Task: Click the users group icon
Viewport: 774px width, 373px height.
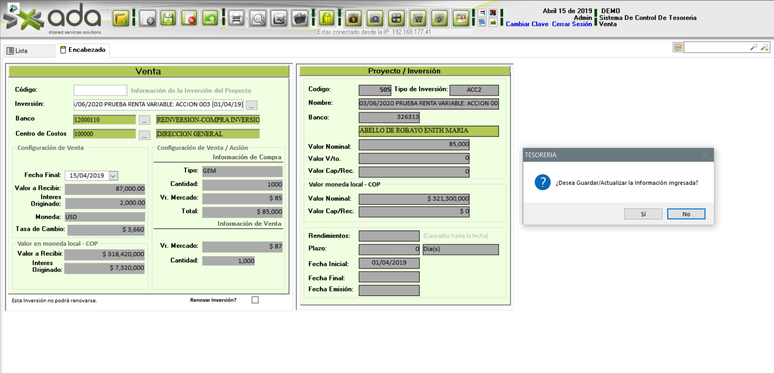Action: tap(461, 19)
